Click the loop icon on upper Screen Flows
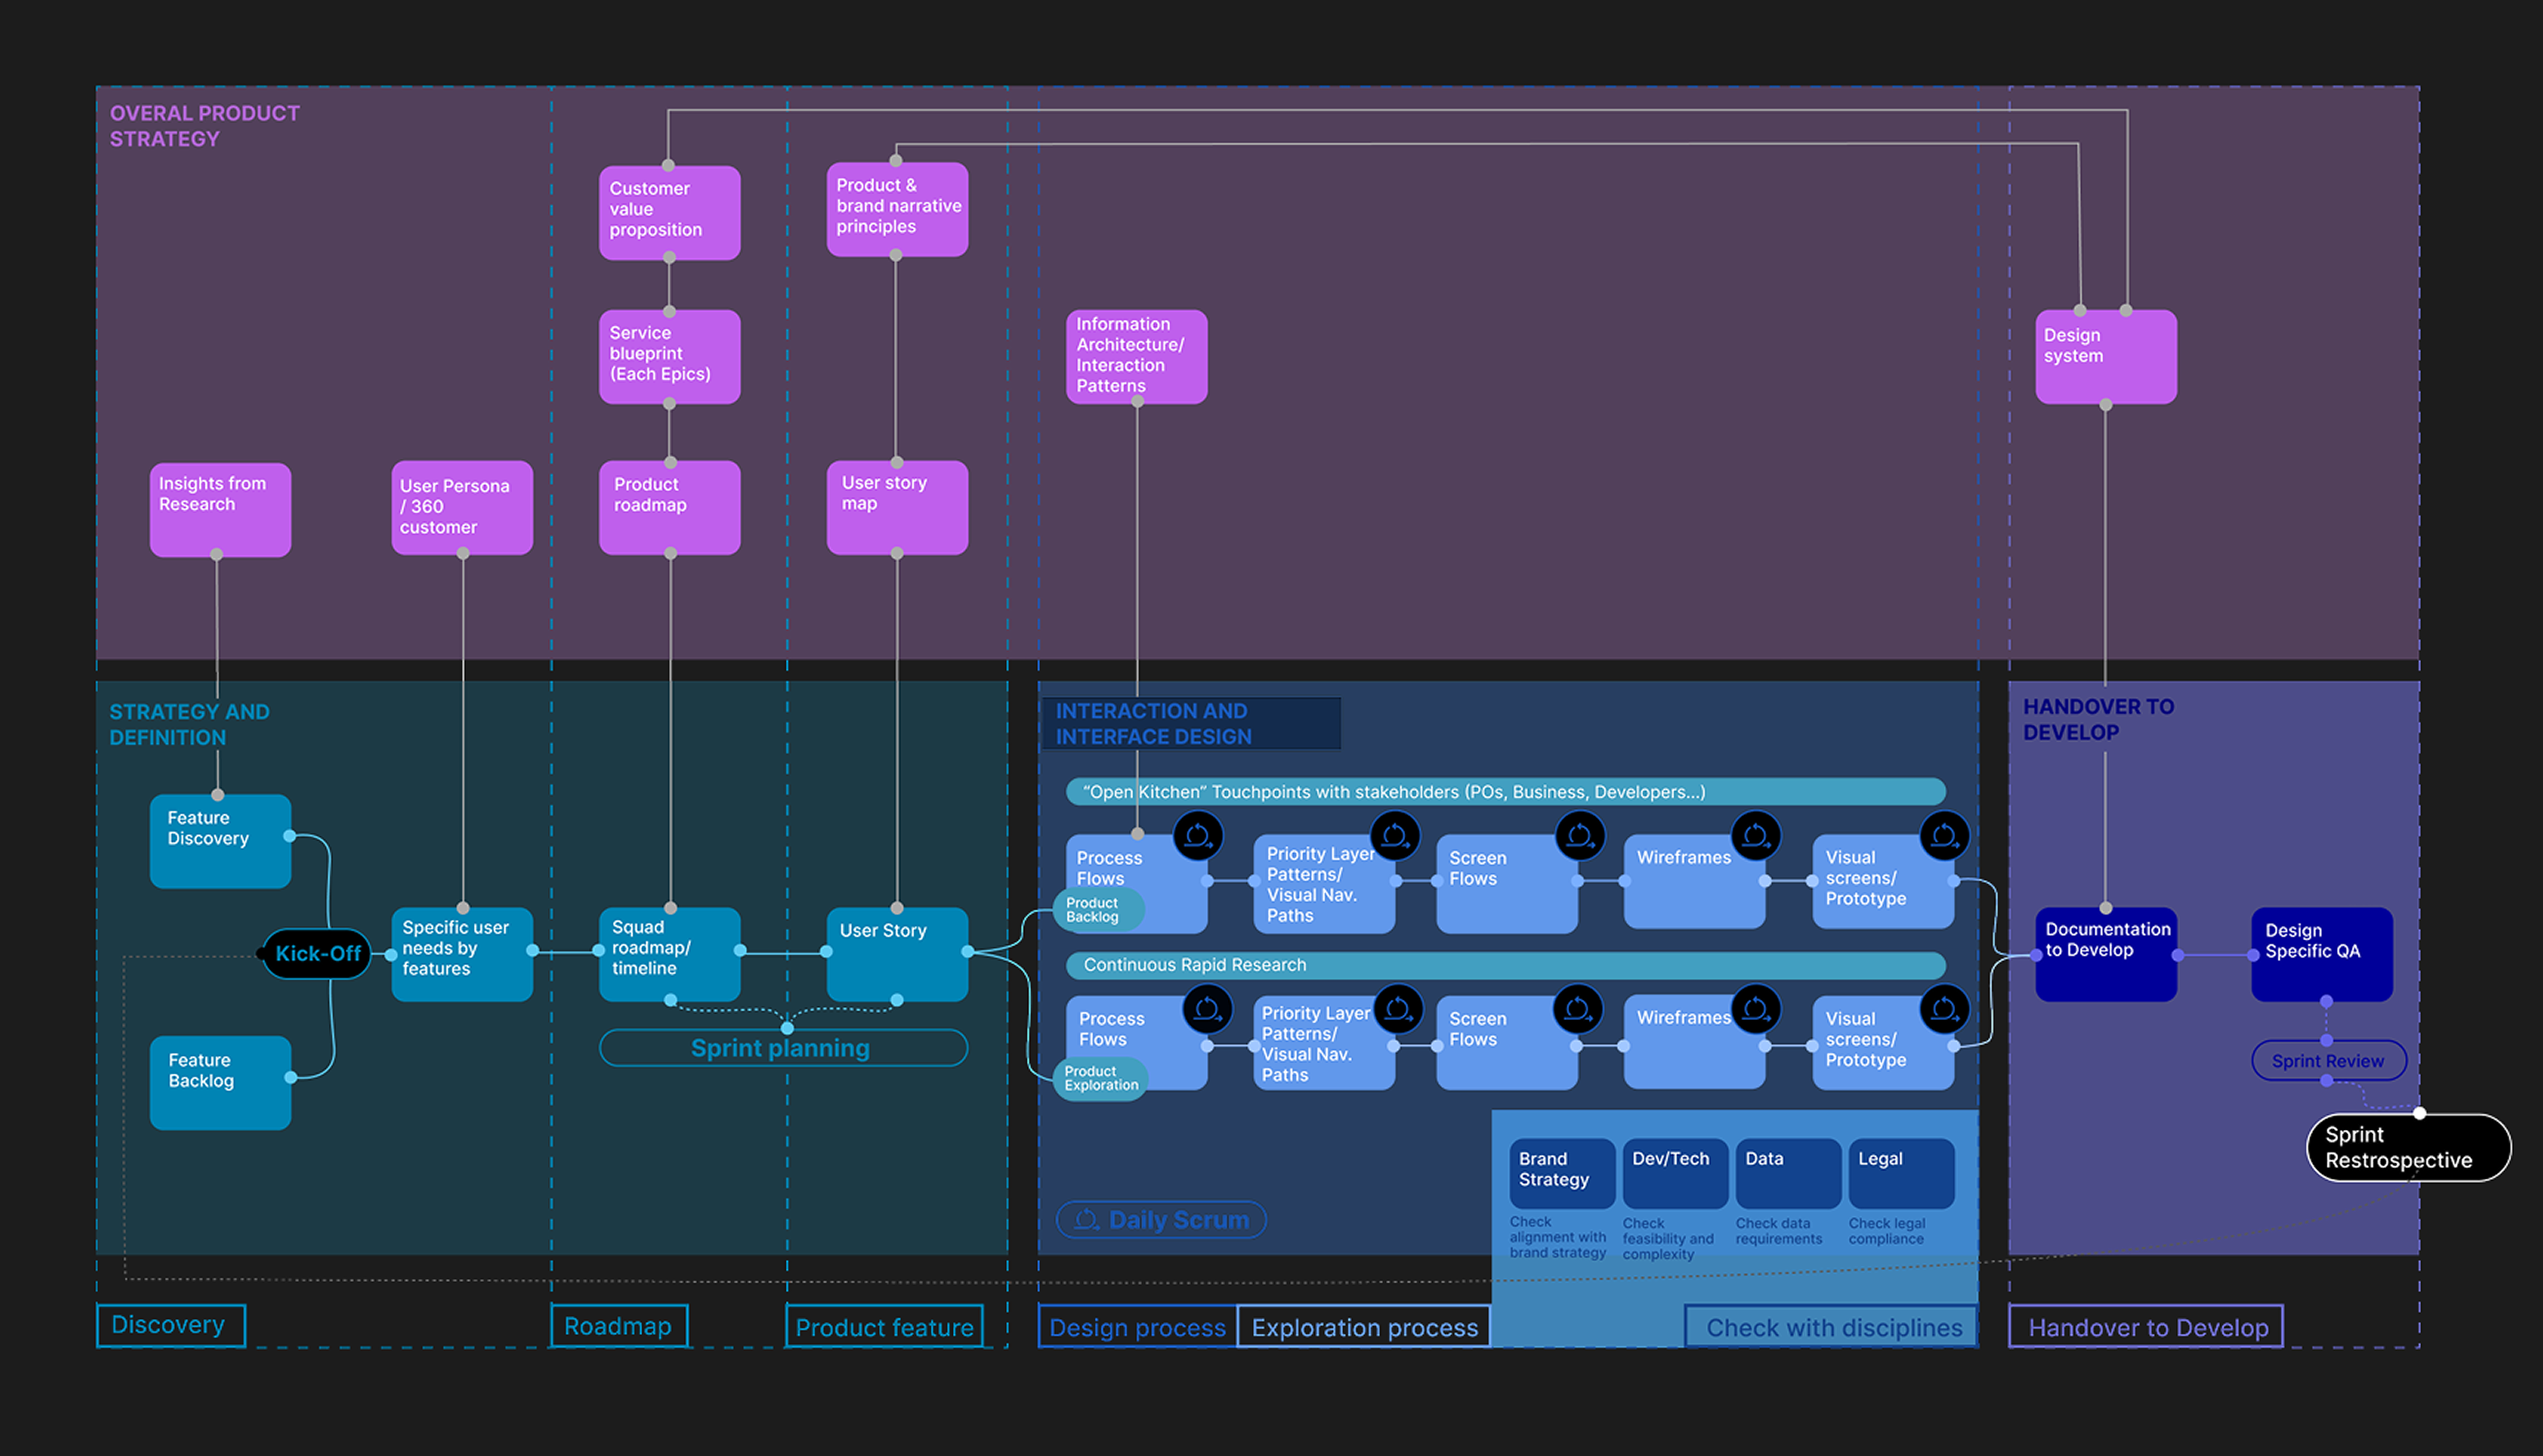 (1579, 836)
